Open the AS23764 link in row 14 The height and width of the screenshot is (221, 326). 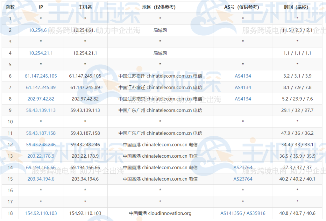pyautogui.click(x=243, y=167)
